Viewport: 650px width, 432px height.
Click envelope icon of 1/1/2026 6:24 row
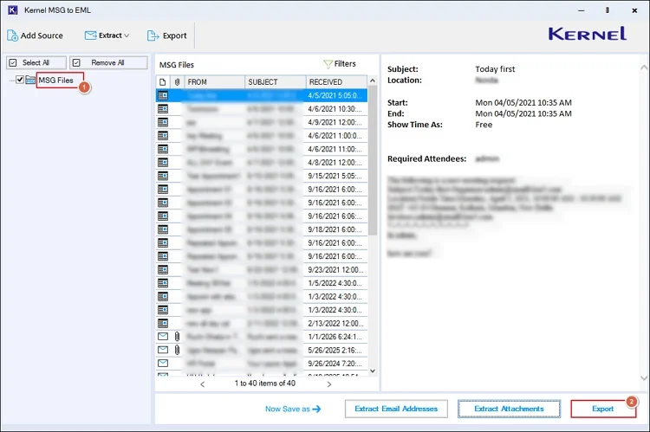coord(163,336)
